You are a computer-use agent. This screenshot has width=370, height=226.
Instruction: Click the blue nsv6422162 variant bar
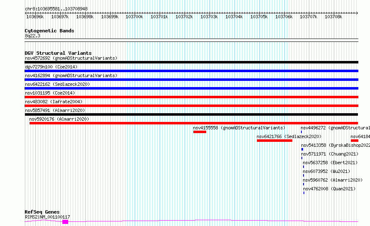[x=191, y=88]
